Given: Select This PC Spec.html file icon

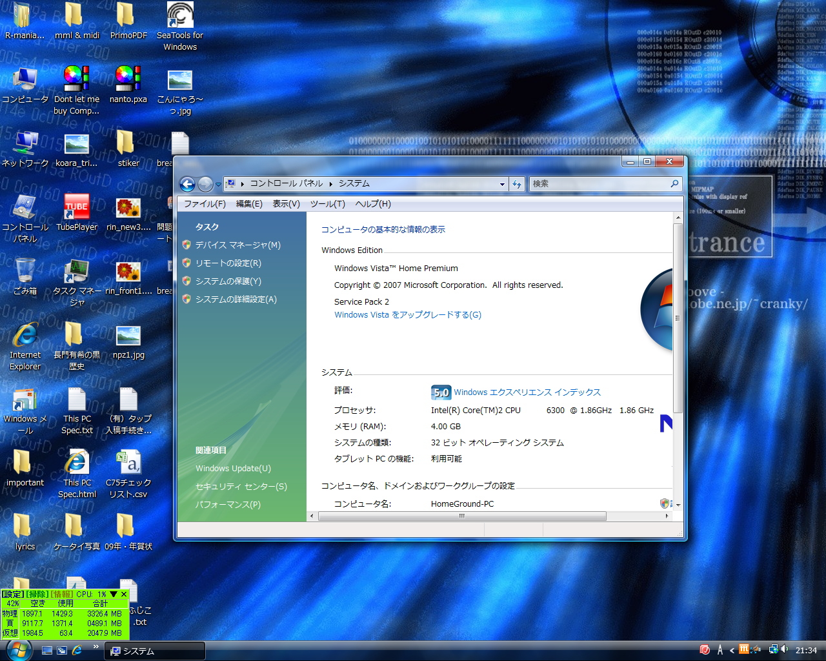Looking at the screenshot, I should coord(77,475).
